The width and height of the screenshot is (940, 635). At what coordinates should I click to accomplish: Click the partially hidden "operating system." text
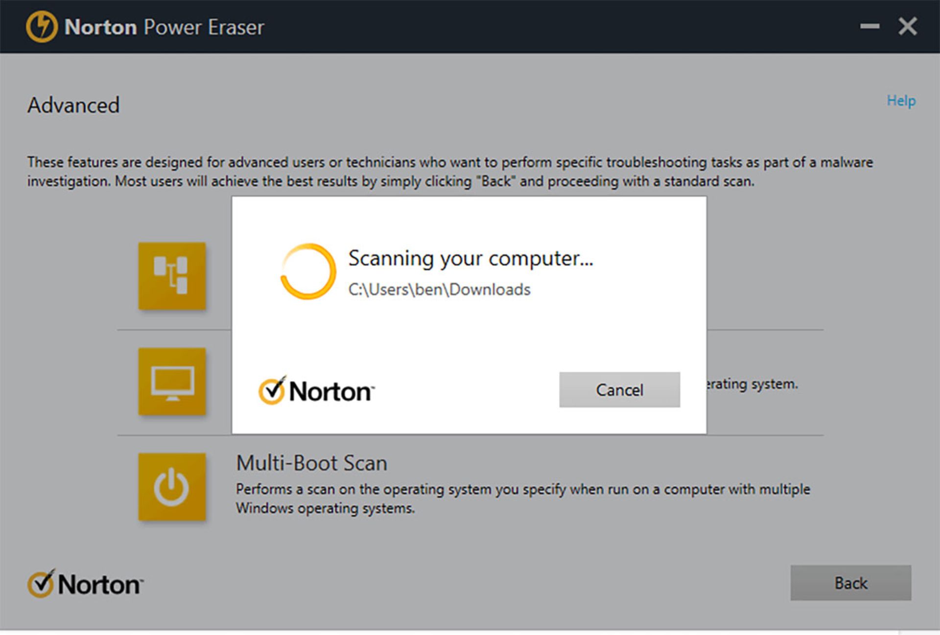coord(753,384)
